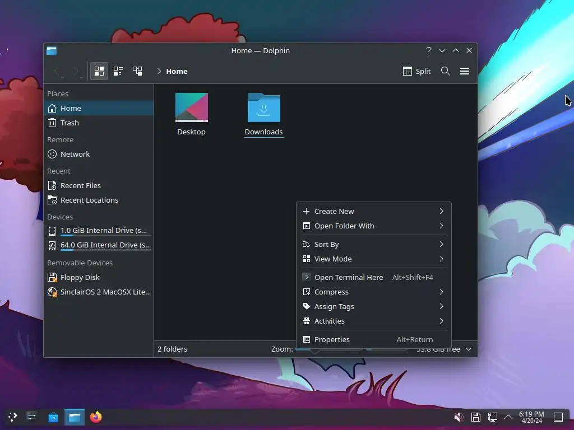Select the Downloads folder icon
The height and width of the screenshot is (430, 574).
(x=264, y=107)
